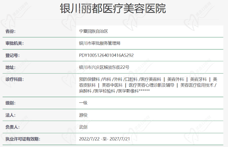Viewport: 228px width, 147px height.
Task: Select the 登记号 label
Action: (13, 55)
